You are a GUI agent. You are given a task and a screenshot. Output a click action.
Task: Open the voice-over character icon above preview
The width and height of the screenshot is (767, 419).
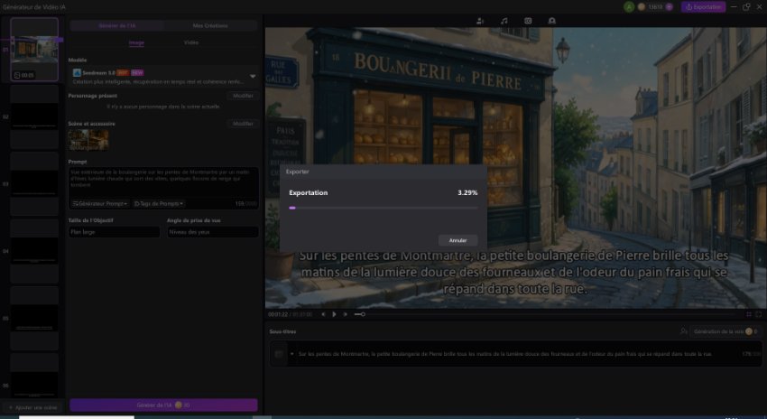tap(480, 21)
